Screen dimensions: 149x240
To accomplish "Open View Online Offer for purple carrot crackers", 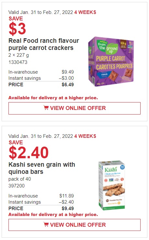I will [x=74, y=108].
